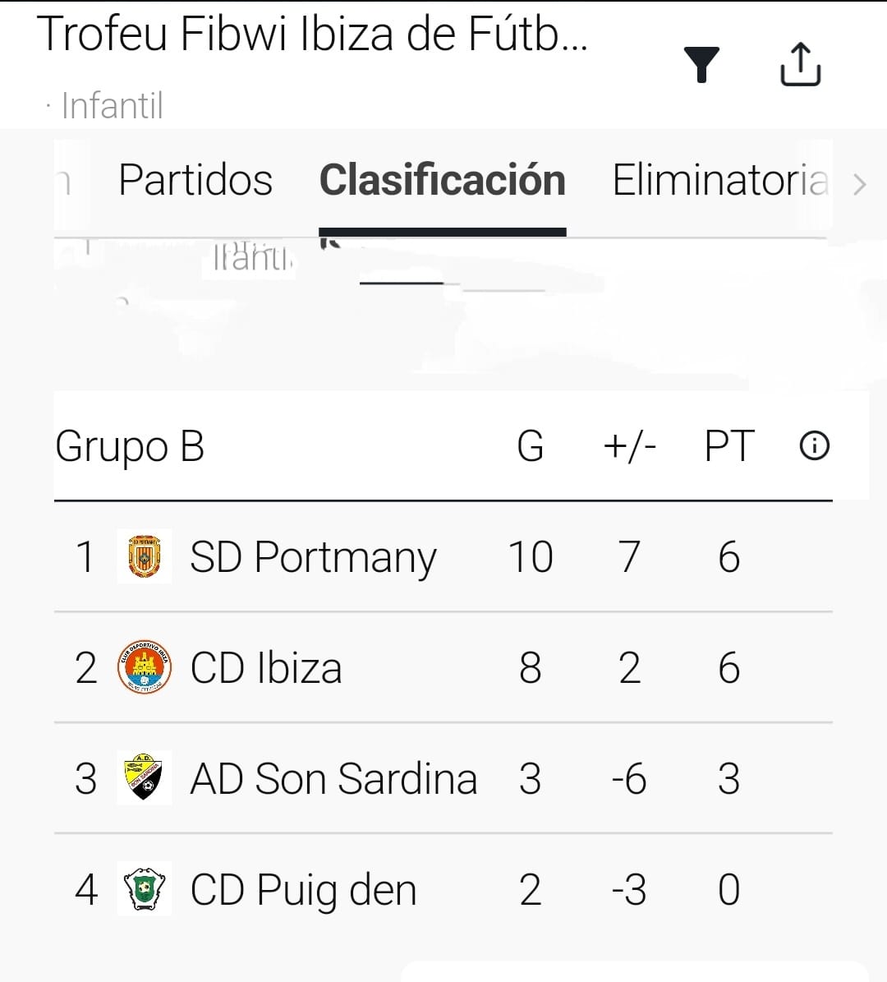Tap the CD Ibiza club crest
Viewport: 887px width, 982px height.
pos(145,667)
